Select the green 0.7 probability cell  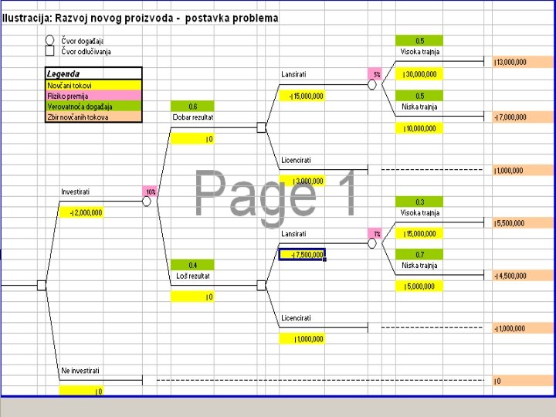tap(419, 255)
